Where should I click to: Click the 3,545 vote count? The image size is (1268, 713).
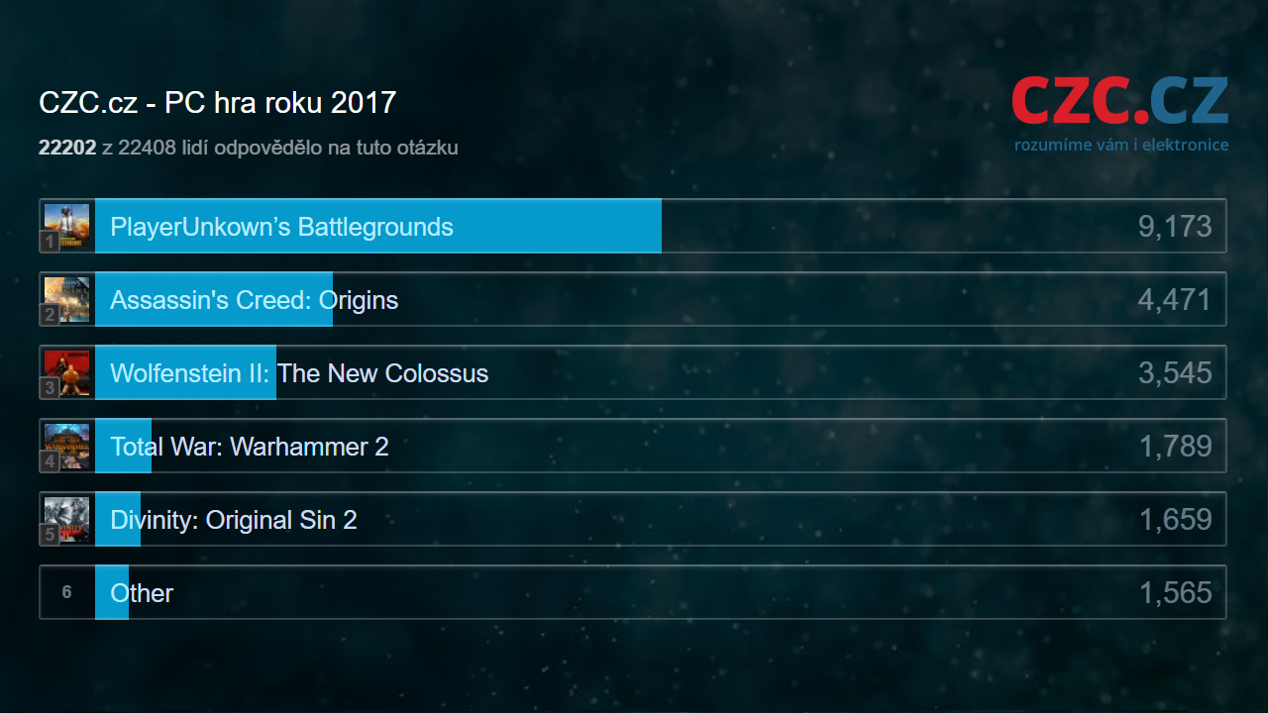point(1175,373)
